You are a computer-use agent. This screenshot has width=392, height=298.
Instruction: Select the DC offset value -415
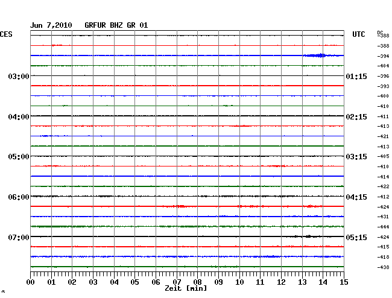point(383,247)
